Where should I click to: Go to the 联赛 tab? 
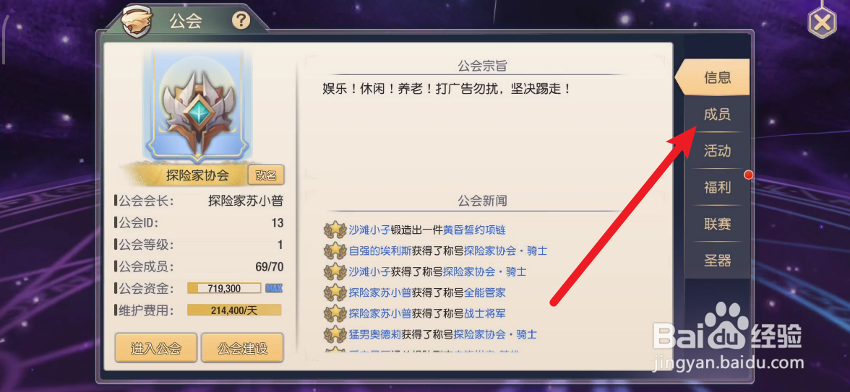click(717, 224)
